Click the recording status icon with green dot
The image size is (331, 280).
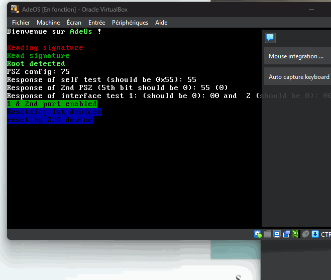click(258, 234)
